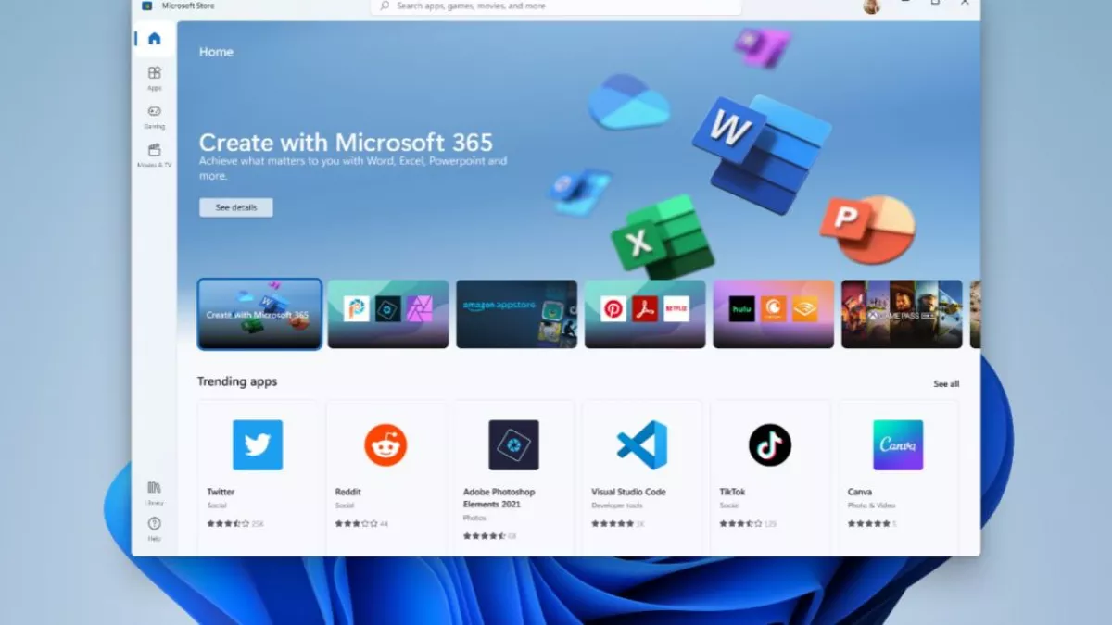Screen dimensions: 1112x625
Task: Click the user profile avatar
Action: click(x=871, y=6)
